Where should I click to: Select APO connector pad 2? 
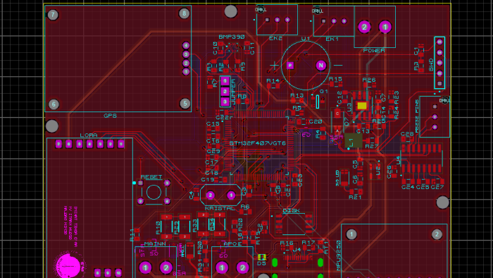pos(242,268)
